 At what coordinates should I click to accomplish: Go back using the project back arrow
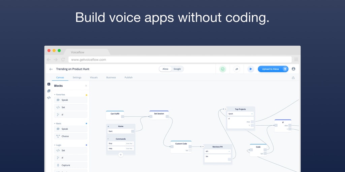pyautogui.click(x=51, y=69)
